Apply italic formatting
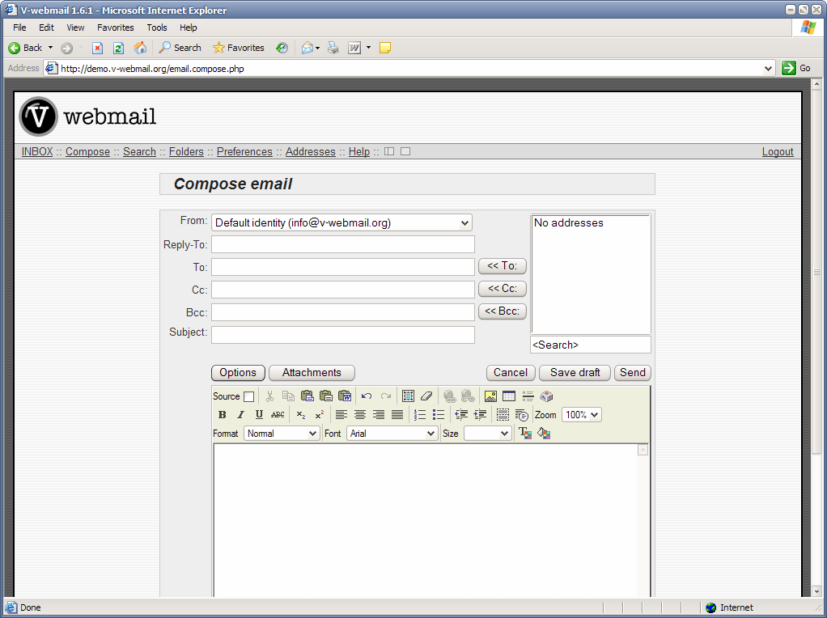The image size is (827, 618). click(x=240, y=415)
